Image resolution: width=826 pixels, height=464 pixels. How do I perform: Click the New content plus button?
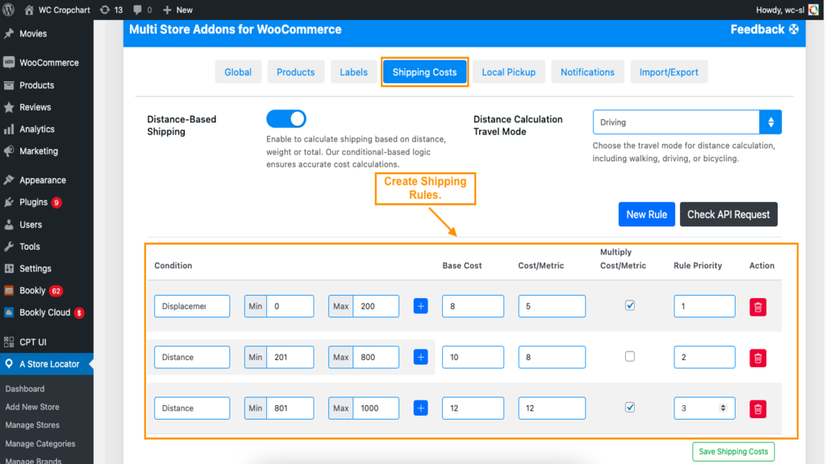click(x=177, y=10)
